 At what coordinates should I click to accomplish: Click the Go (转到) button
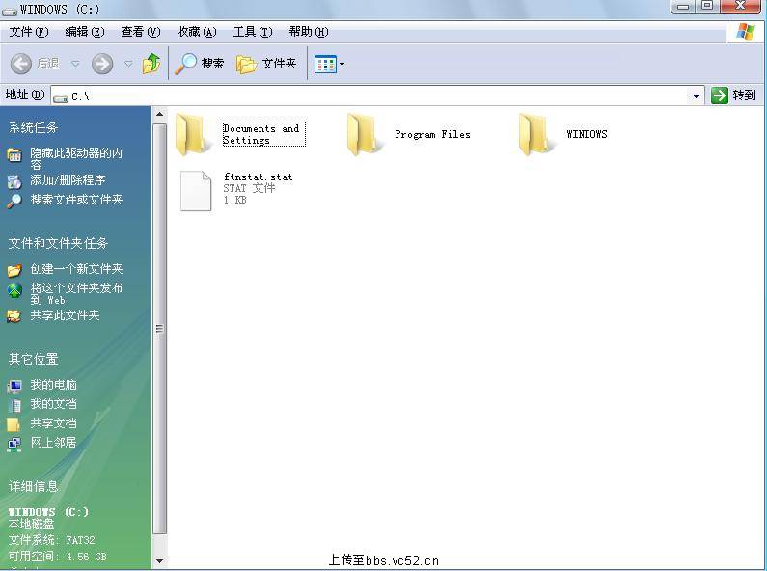(x=734, y=95)
